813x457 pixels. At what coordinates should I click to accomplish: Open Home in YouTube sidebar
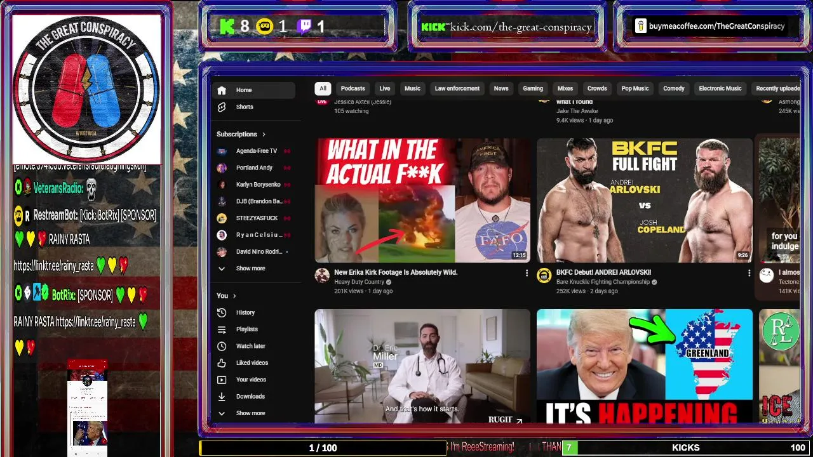coord(253,90)
